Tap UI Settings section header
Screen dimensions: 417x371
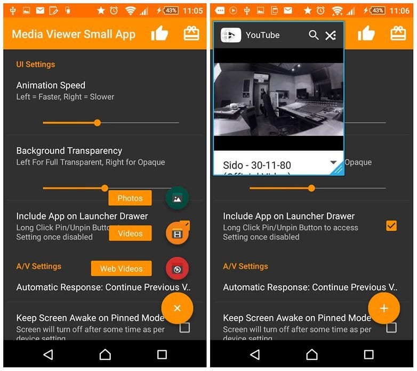pos(36,64)
